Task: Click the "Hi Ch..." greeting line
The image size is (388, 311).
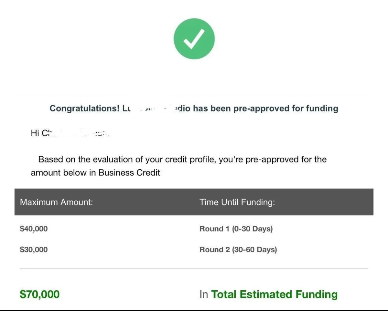Action: (x=70, y=133)
